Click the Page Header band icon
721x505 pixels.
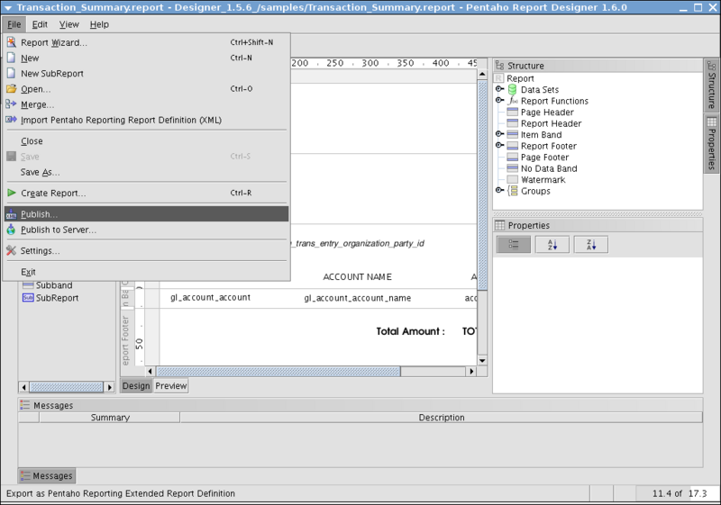512,112
